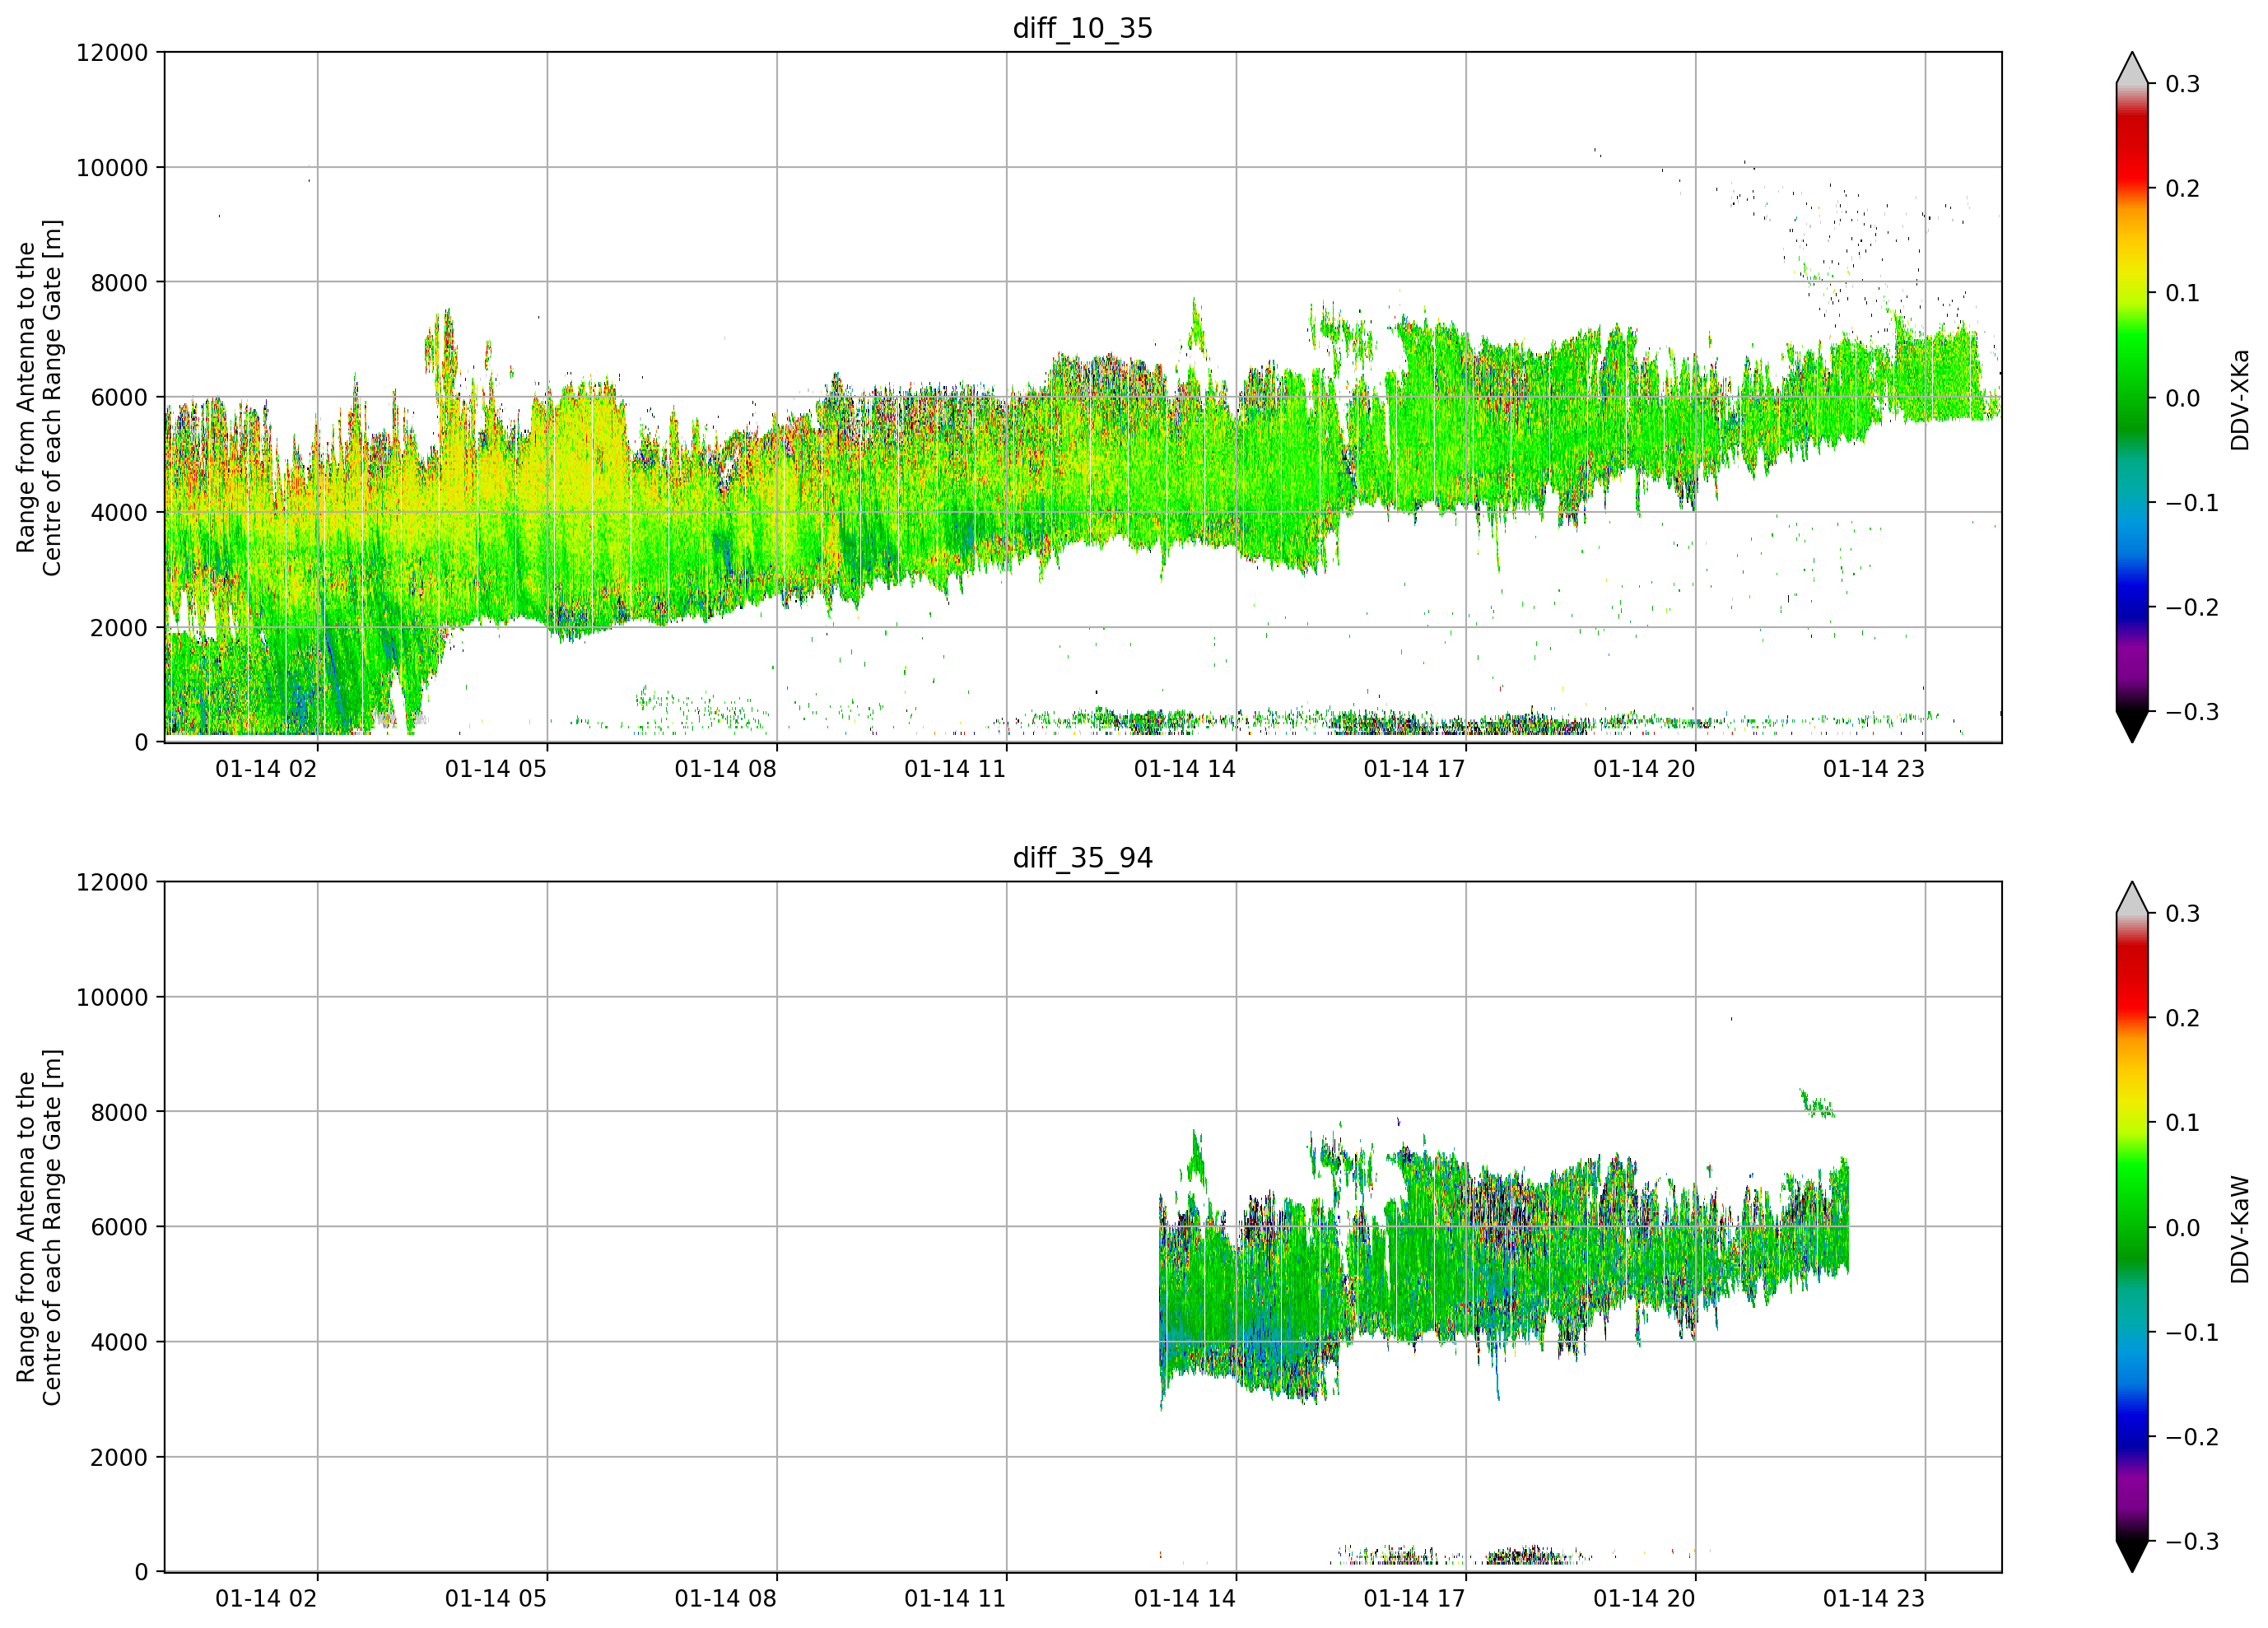Click the small cloud patch near 8000 m in the bottom plot
This screenshot has width=2268, height=1628.
(x=1817, y=1104)
